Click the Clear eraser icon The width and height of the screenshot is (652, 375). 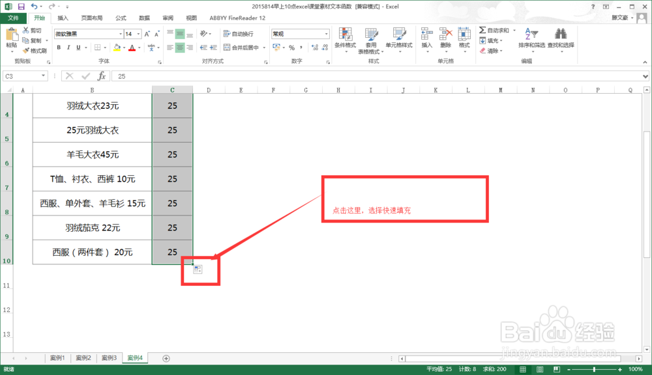click(482, 51)
